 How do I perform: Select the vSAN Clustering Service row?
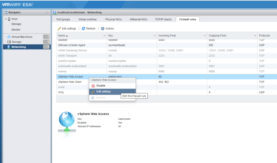tap(167, 50)
